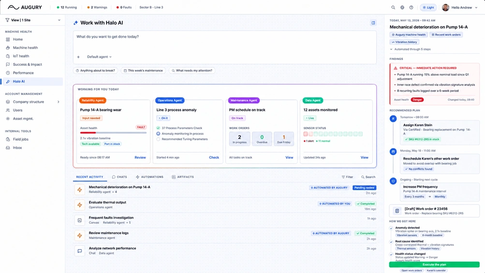Viewport: 485px width, 273px height.
Task: Click View on PM schedule card
Action: point(289,157)
